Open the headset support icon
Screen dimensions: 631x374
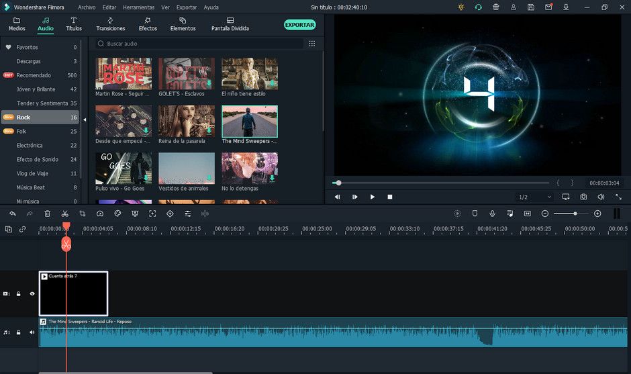(479, 7)
